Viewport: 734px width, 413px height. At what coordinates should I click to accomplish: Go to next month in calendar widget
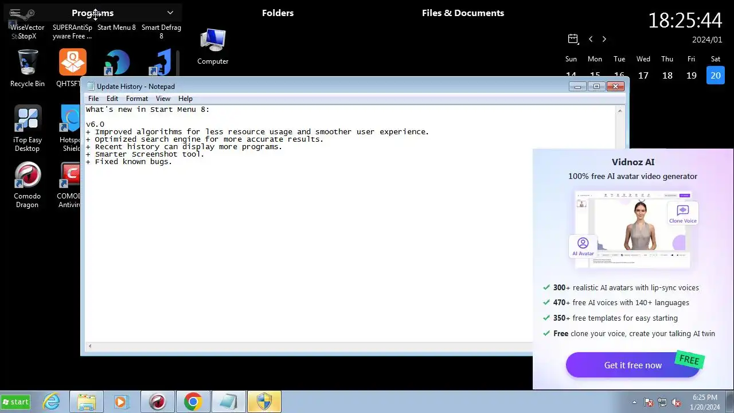[604, 39]
